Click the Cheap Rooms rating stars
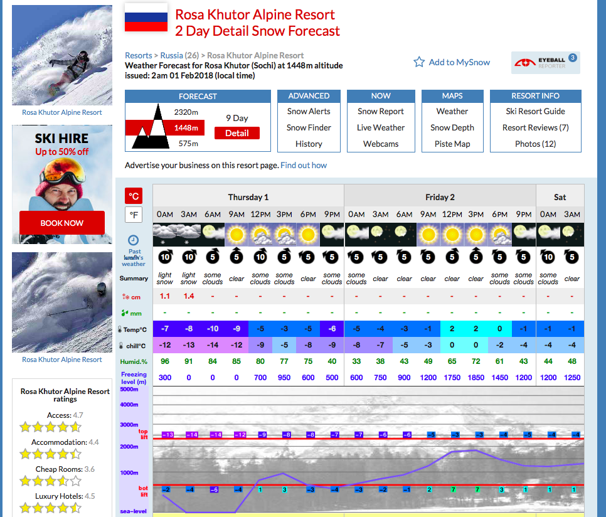Image resolution: width=606 pixels, height=517 pixels. coord(50,481)
